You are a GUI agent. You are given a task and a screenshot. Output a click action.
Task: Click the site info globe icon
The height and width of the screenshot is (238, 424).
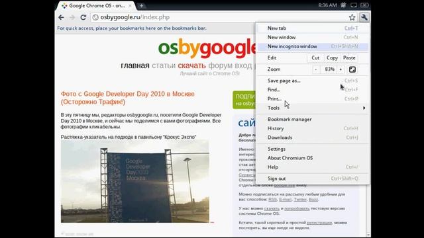tap(95, 17)
